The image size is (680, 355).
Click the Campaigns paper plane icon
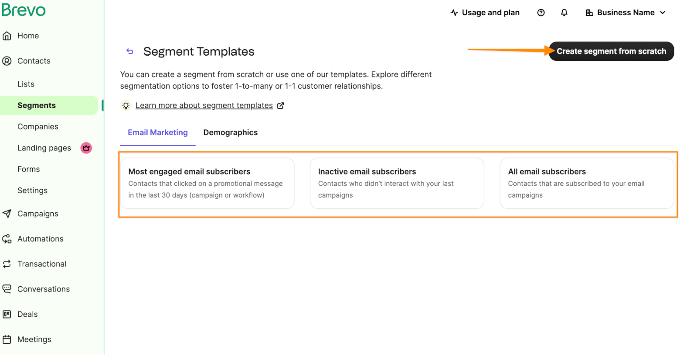point(7,214)
